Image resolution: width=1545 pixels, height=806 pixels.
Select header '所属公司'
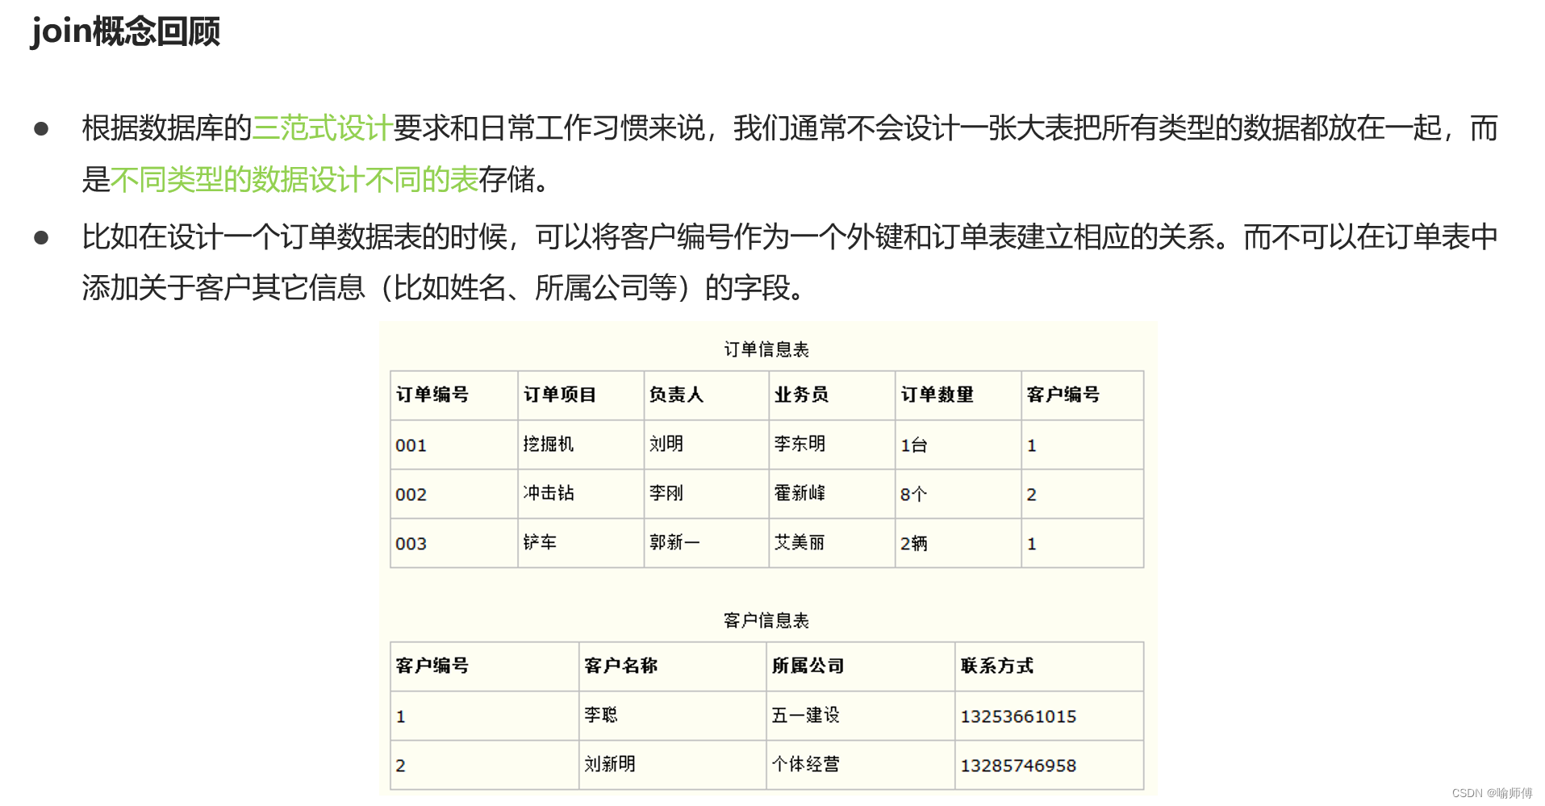[x=860, y=666]
